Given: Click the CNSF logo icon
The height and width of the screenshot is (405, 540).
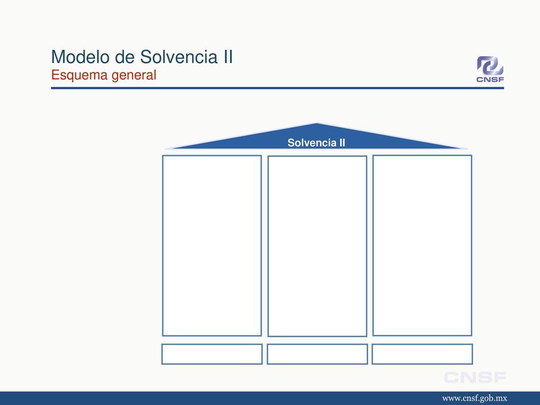Looking at the screenshot, I should click(x=490, y=69).
